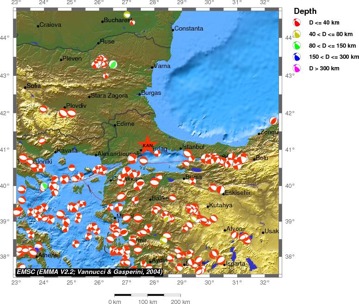
Task: Click the blue 150 < D <= 300 km legend symbol
Action: tap(296, 57)
